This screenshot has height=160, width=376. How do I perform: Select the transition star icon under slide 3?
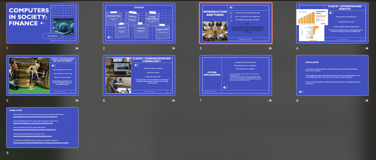[x=269, y=48]
